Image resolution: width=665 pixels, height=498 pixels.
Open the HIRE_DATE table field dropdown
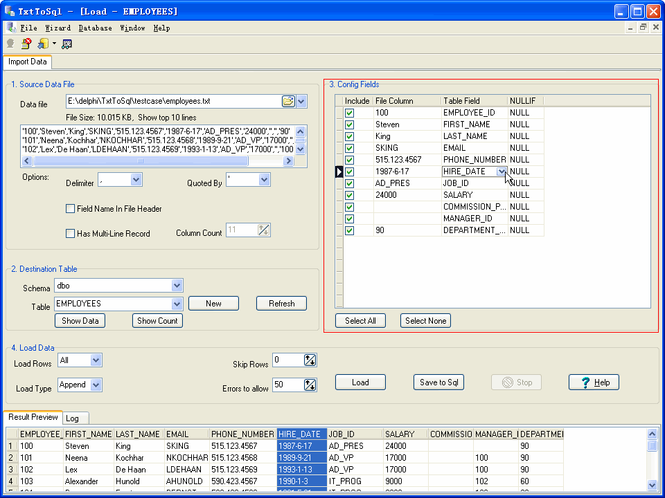(502, 172)
